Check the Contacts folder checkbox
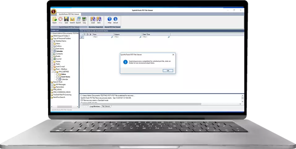This screenshot has width=296, height=149. point(52,54)
